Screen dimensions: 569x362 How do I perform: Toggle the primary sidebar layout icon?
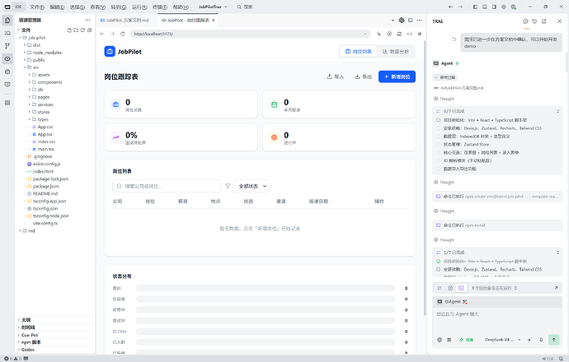pos(475,7)
